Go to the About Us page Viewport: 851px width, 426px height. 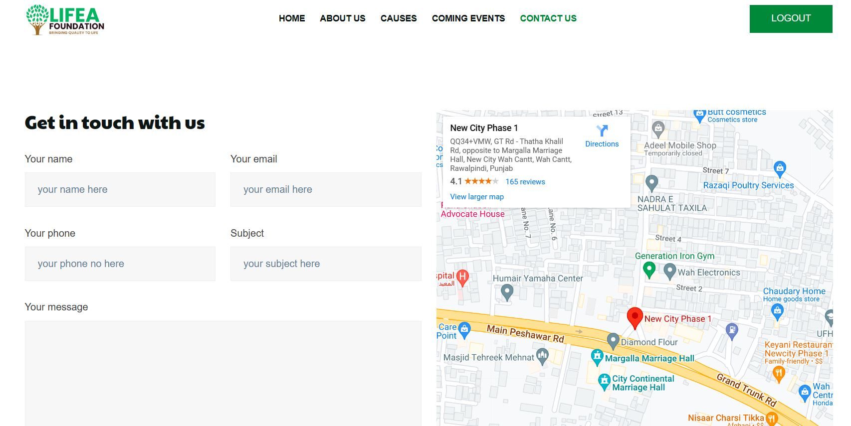point(343,18)
